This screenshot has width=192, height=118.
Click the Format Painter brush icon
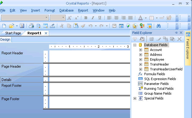point(83,26)
